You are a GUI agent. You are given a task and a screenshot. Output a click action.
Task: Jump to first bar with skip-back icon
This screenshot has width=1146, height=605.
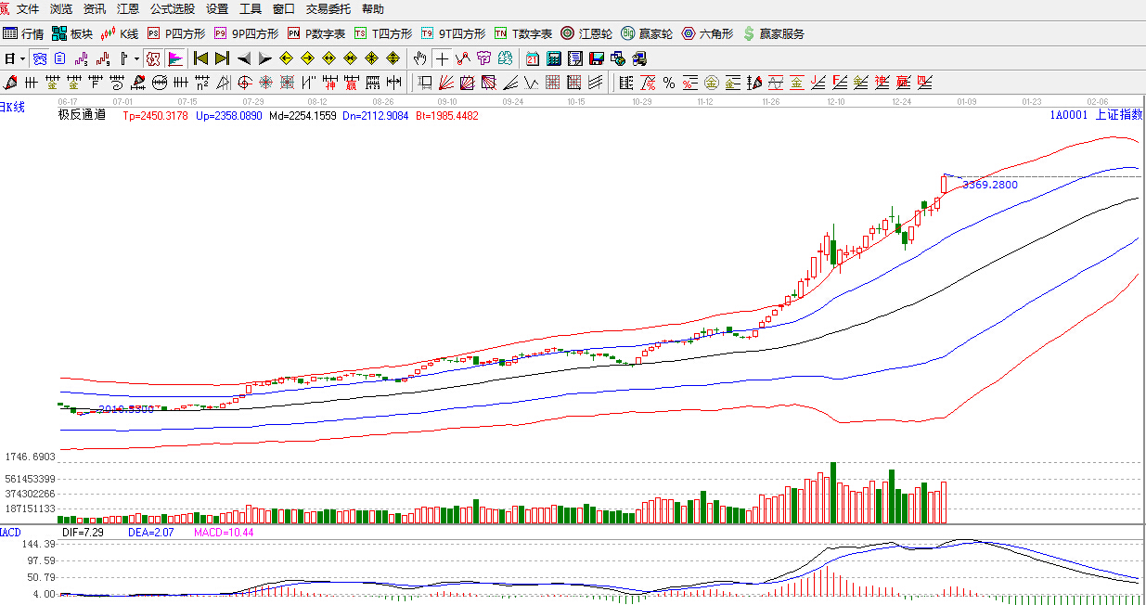click(x=200, y=58)
